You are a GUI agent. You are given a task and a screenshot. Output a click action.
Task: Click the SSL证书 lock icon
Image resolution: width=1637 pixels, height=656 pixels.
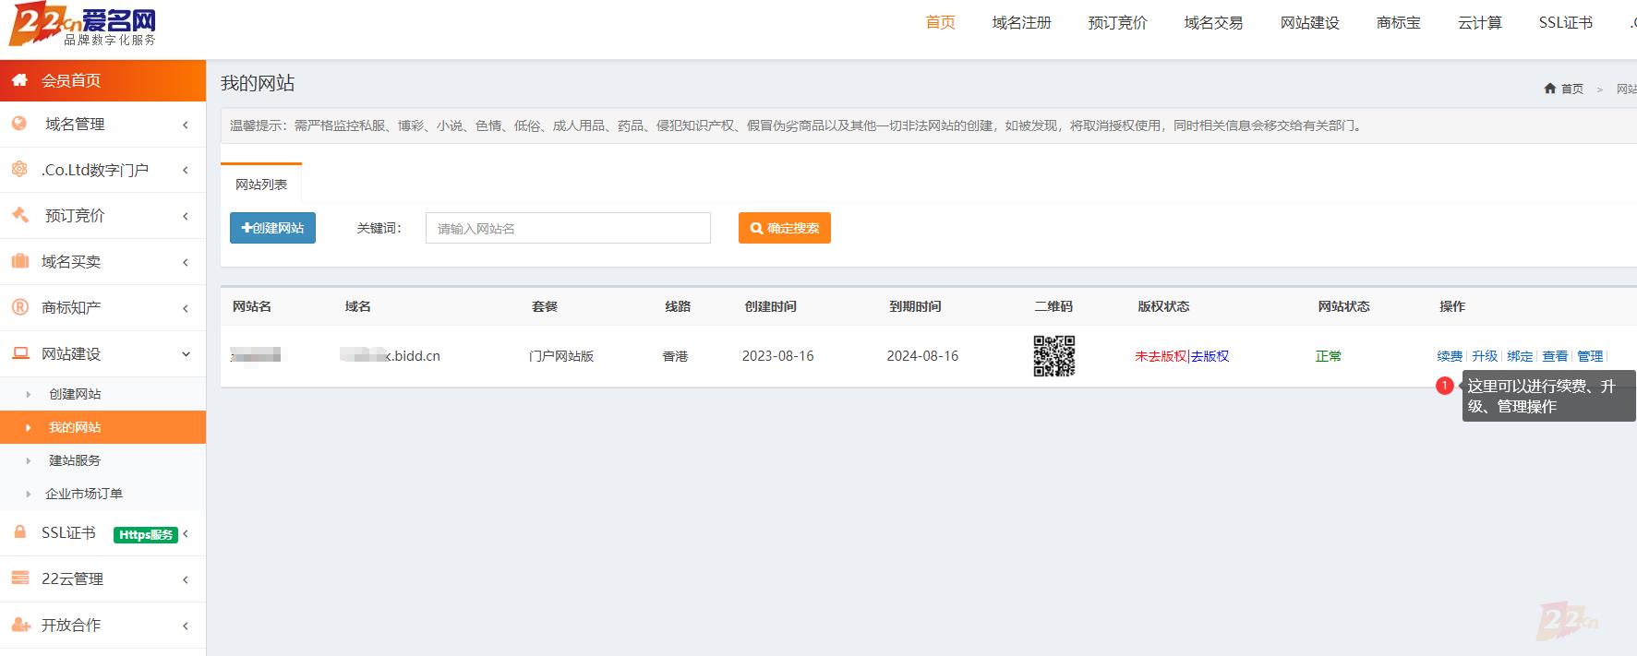pyautogui.click(x=19, y=532)
